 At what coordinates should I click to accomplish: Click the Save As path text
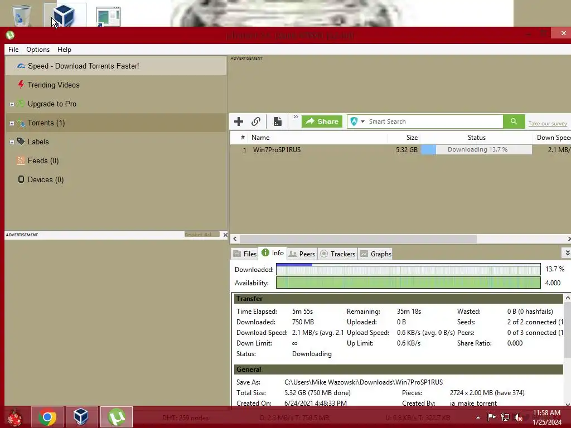click(x=364, y=382)
